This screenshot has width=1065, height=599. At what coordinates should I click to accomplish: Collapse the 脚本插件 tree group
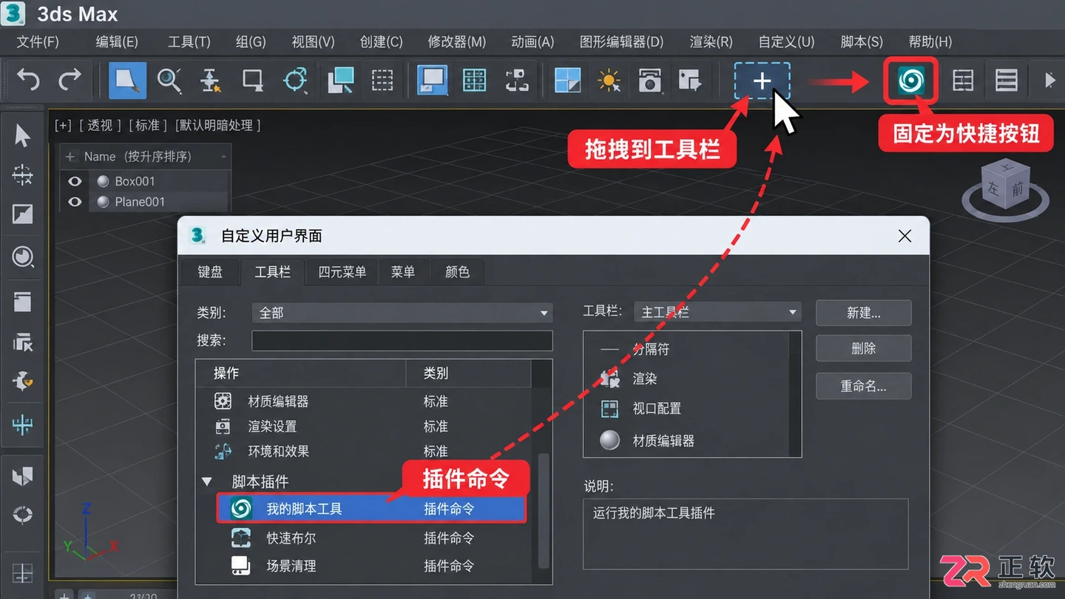point(207,481)
